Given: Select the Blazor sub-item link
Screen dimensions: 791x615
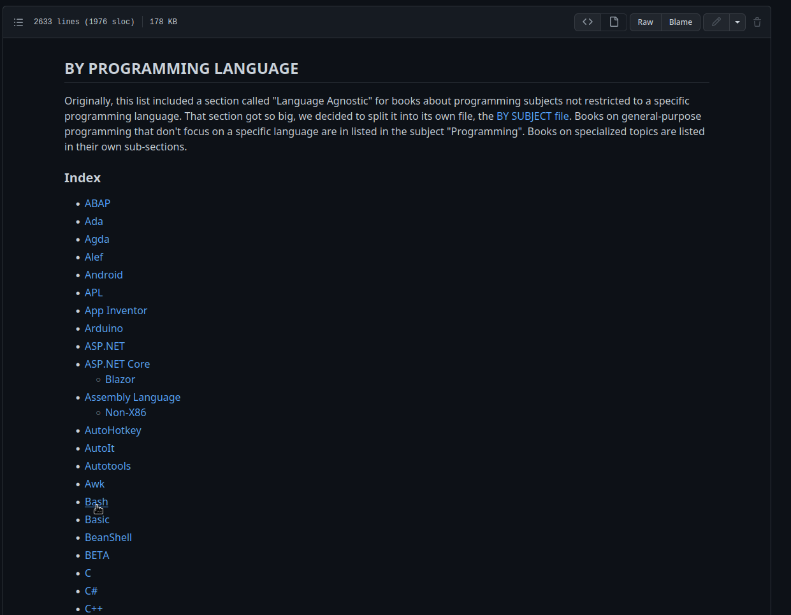Looking at the screenshot, I should pyautogui.click(x=120, y=379).
